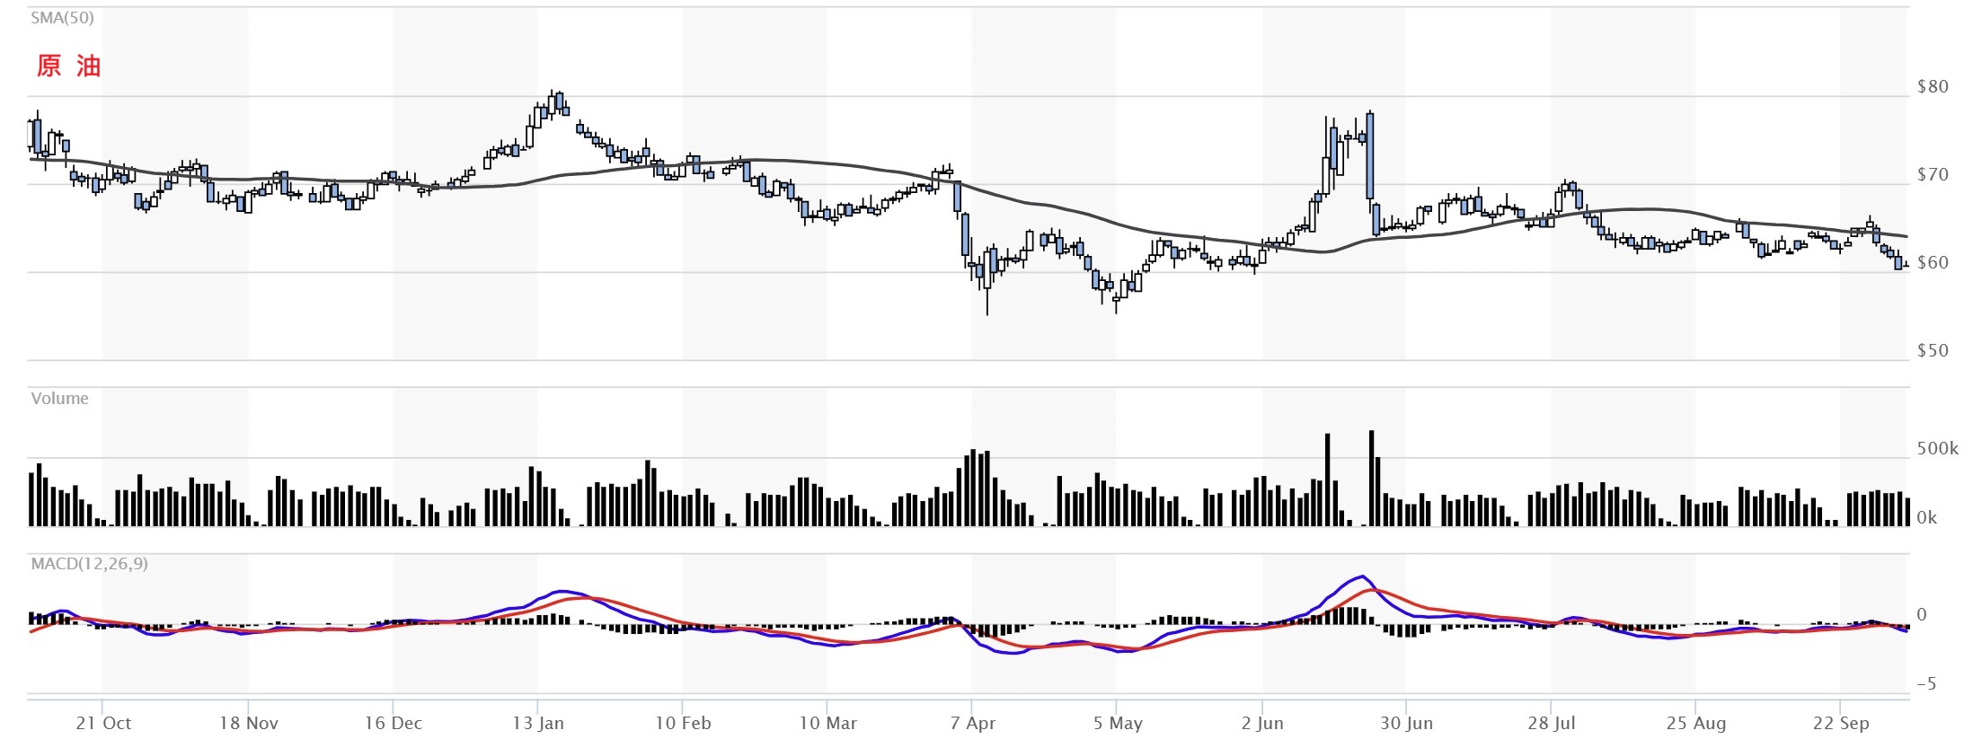Click the -5 MACD axis label

[x=1926, y=684]
